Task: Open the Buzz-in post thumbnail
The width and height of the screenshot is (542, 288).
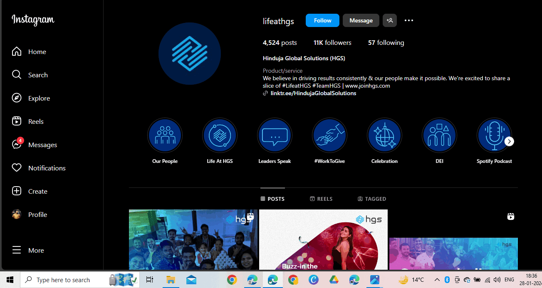Action: [x=323, y=240]
